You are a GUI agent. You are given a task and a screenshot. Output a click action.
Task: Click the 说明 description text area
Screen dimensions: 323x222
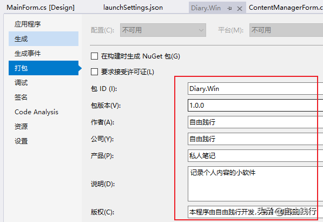(255, 184)
